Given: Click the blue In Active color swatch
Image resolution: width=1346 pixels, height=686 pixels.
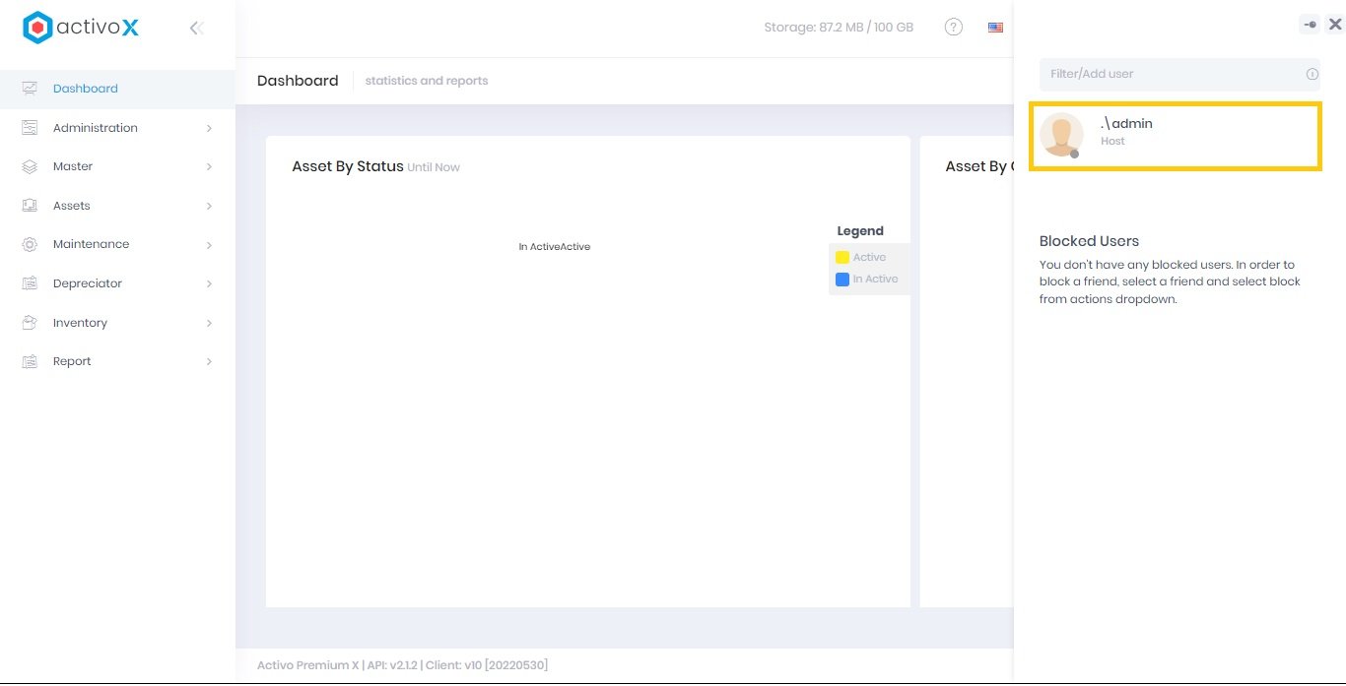Looking at the screenshot, I should pos(842,279).
